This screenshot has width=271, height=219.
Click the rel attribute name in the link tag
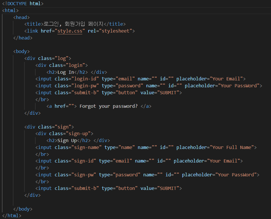92,31
